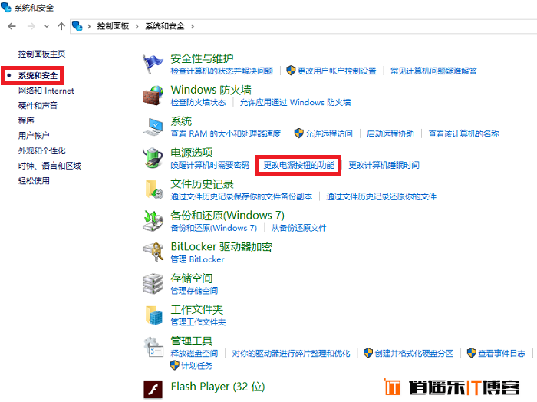Image resolution: width=537 pixels, height=402 pixels.
Task: Click the shield icon before 创建并格式化硬盘分区
Action: [368, 353]
